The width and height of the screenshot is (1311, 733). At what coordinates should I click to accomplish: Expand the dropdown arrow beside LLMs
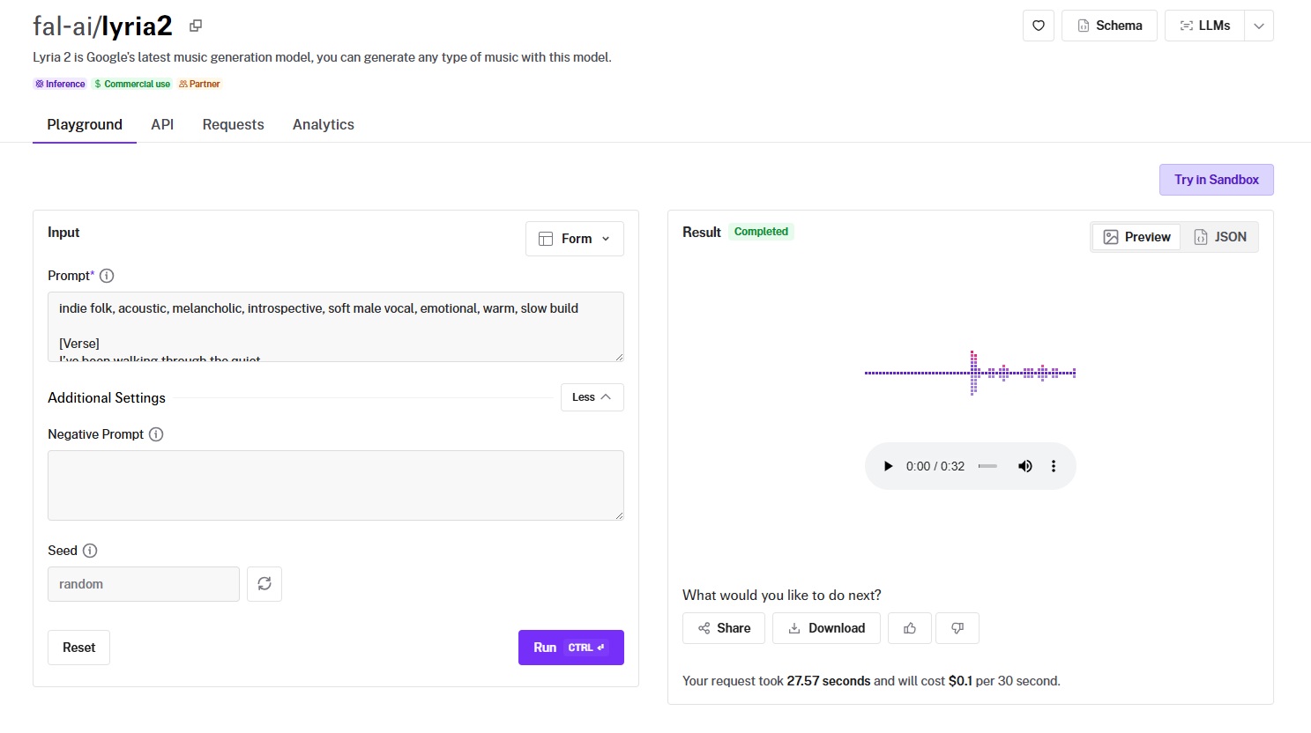(1259, 26)
